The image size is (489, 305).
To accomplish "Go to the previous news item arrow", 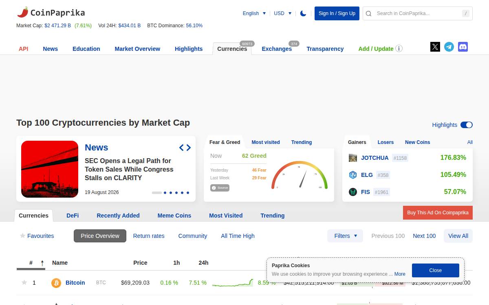I will click(182, 148).
